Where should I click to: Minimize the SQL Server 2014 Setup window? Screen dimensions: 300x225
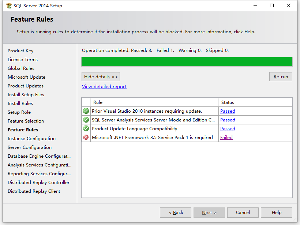pyautogui.click(x=255, y=6)
